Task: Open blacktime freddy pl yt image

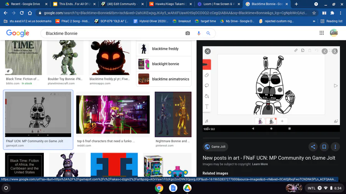Action: pos(110,58)
